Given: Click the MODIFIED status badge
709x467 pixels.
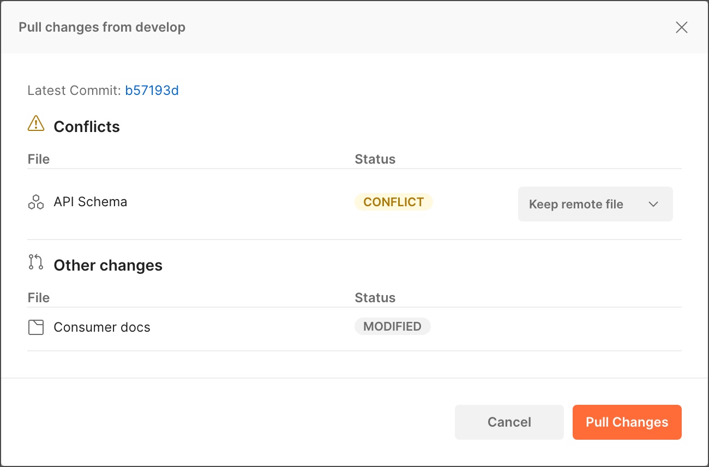Looking at the screenshot, I should [x=392, y=326].
